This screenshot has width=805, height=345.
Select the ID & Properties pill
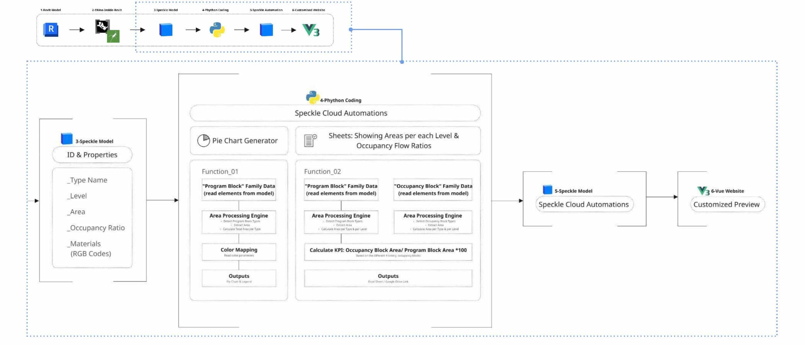click(92, 155)
